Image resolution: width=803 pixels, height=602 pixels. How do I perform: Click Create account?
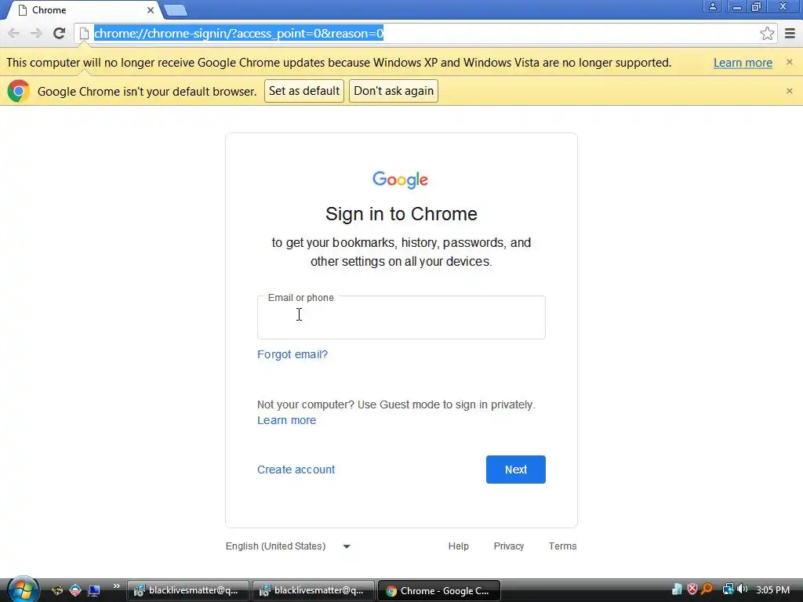(x=296, y=470)
